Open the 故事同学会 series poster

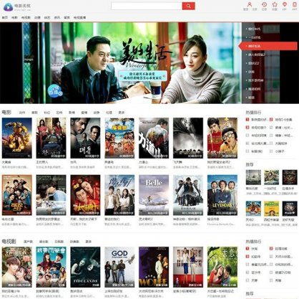pos(51,267)
